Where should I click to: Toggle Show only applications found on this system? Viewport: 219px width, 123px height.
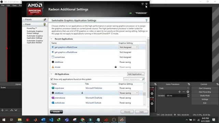52,79
